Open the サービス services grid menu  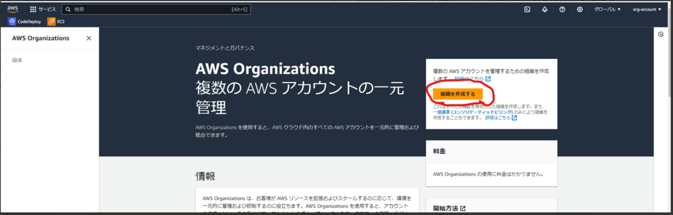point(43,10)
